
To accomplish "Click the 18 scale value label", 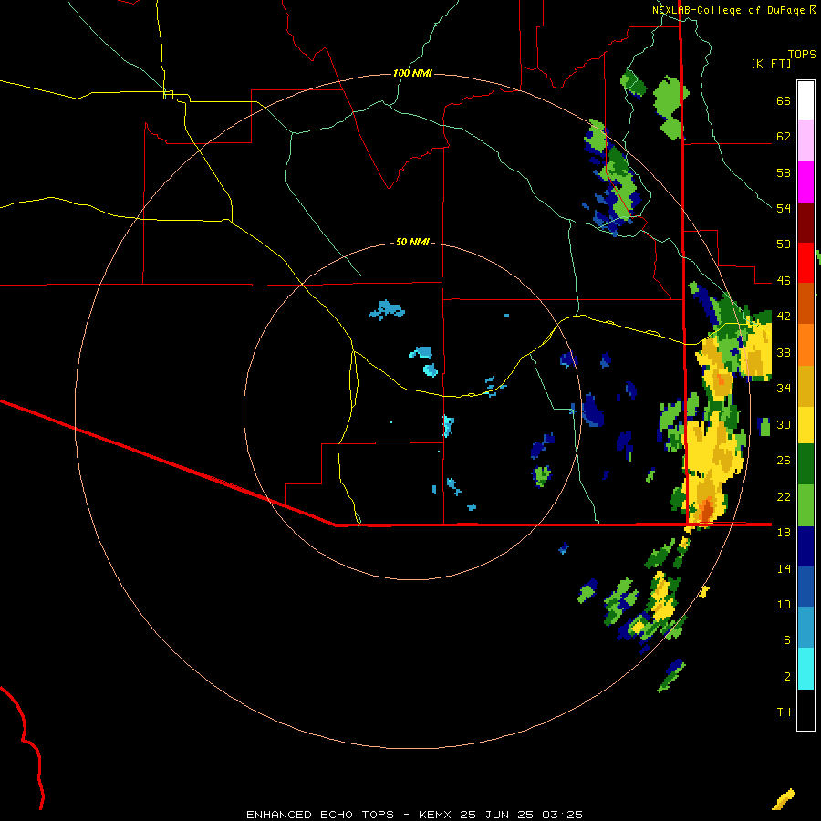I will tap(784, 533).
